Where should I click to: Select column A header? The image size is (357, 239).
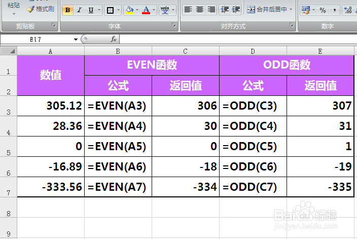click(x=51, y=51)
